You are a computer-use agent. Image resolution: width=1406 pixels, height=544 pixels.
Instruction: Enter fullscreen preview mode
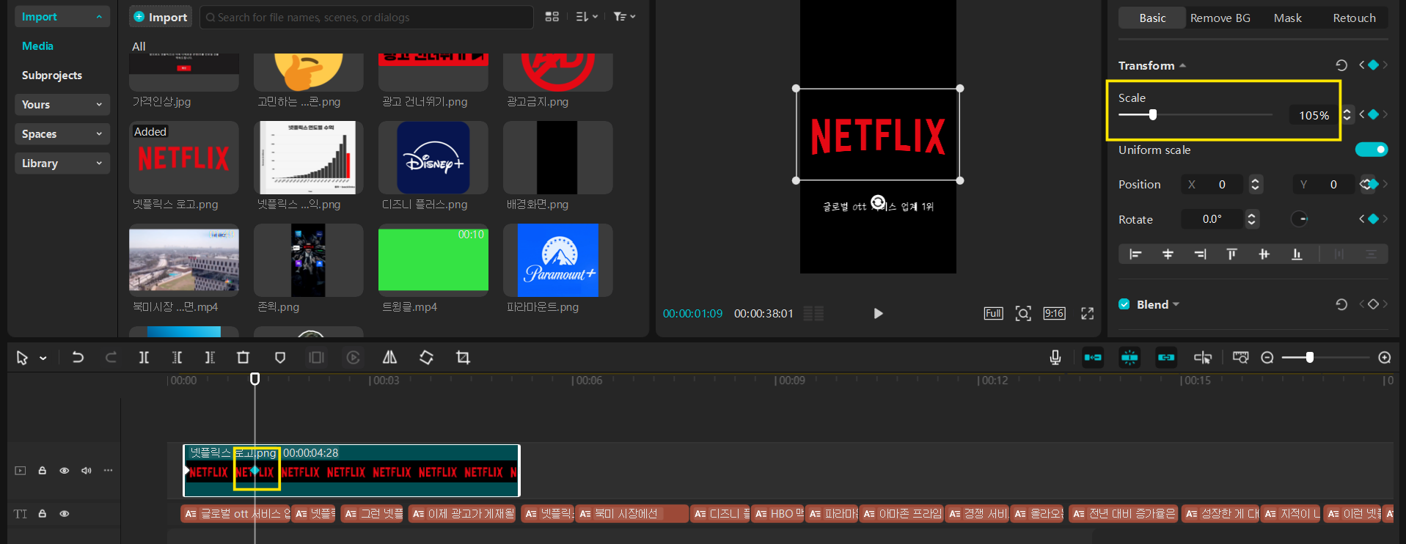[x=1088, y=314]
